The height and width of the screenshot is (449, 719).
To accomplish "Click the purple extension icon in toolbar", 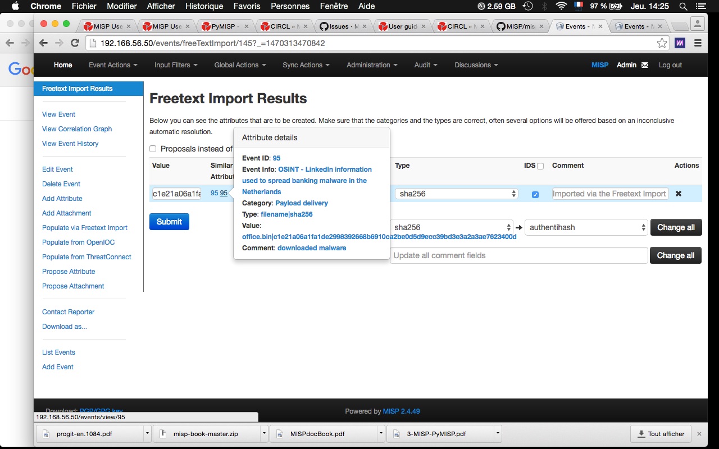I will [x=680, y=43].
